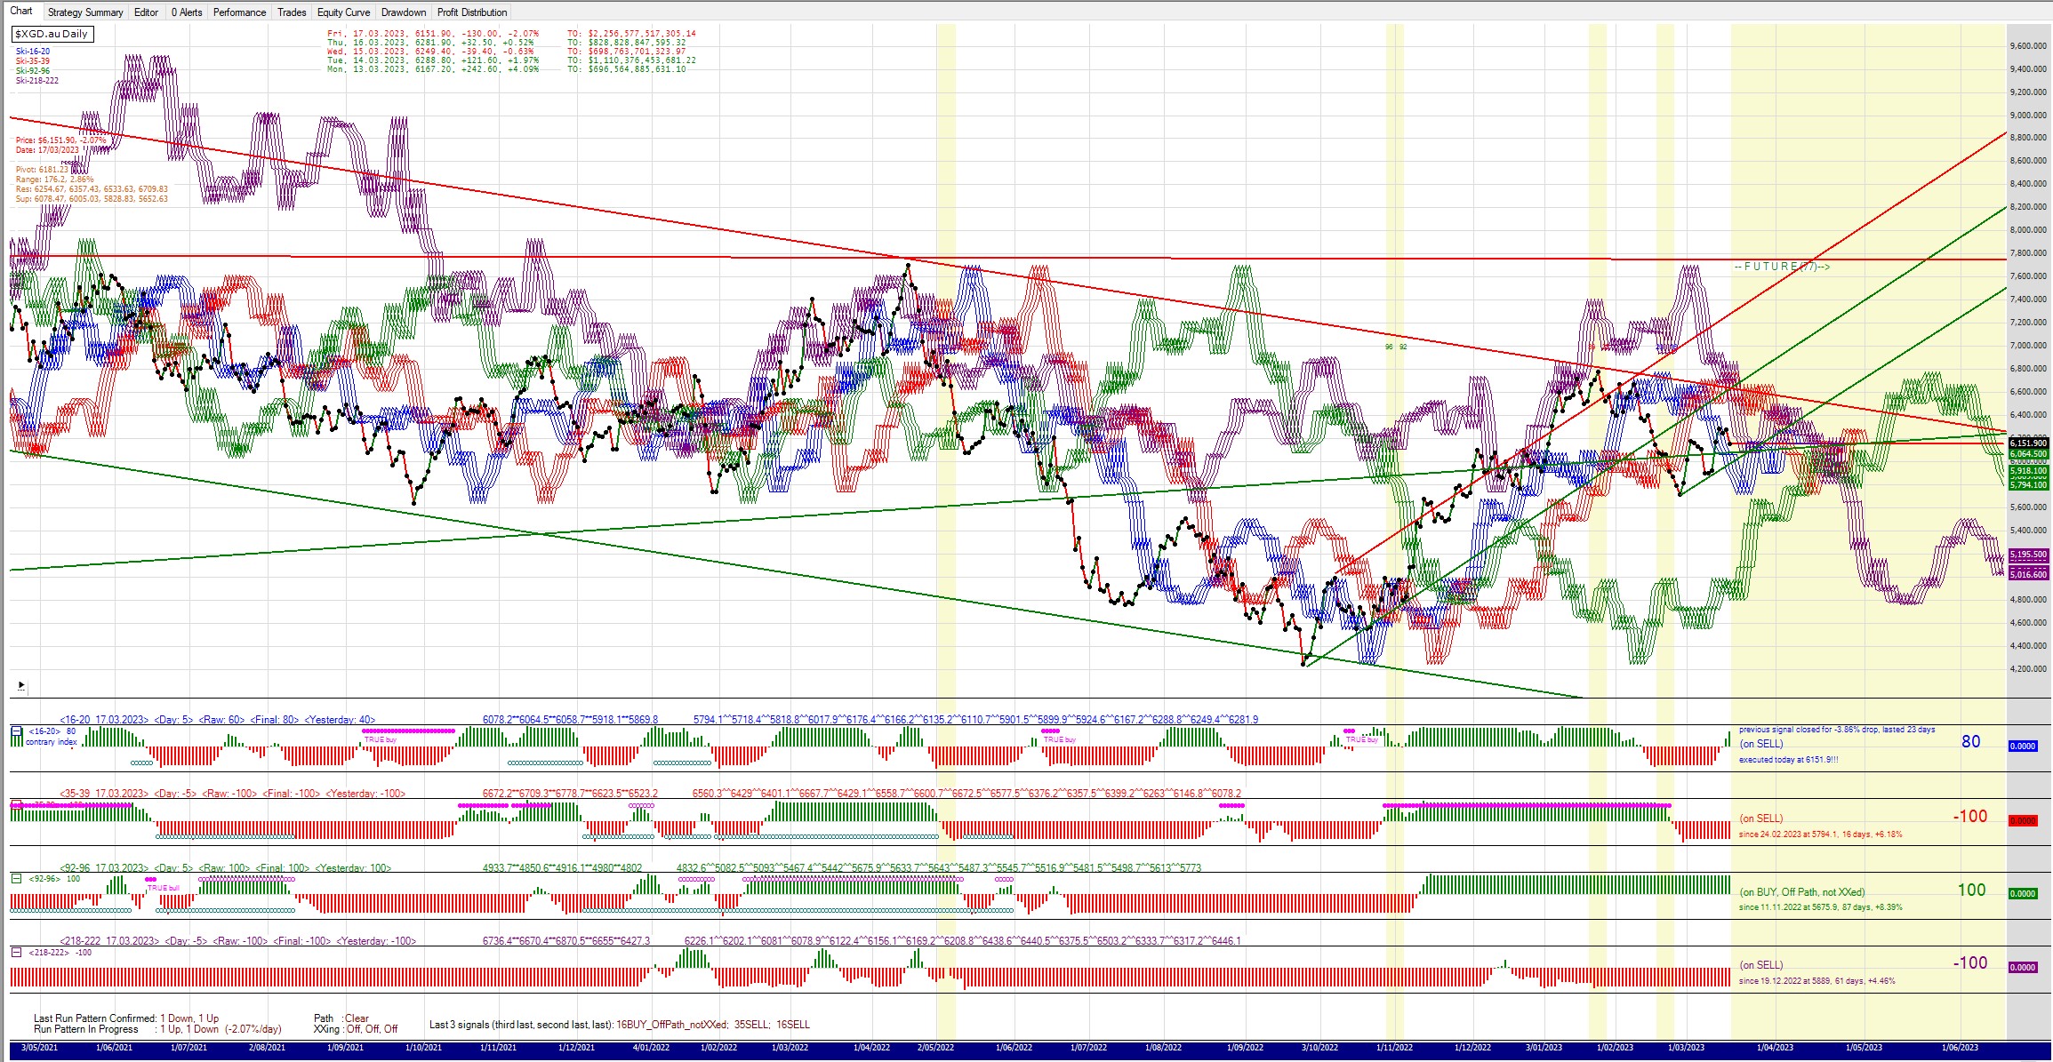Go to the Drawdown tab

coord(404,12)
